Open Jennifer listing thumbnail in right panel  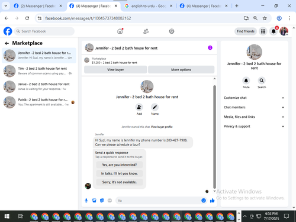pos(254,52)
